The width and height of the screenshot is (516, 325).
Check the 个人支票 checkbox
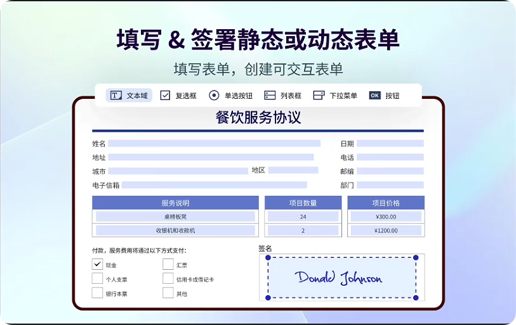coord(97,279)
